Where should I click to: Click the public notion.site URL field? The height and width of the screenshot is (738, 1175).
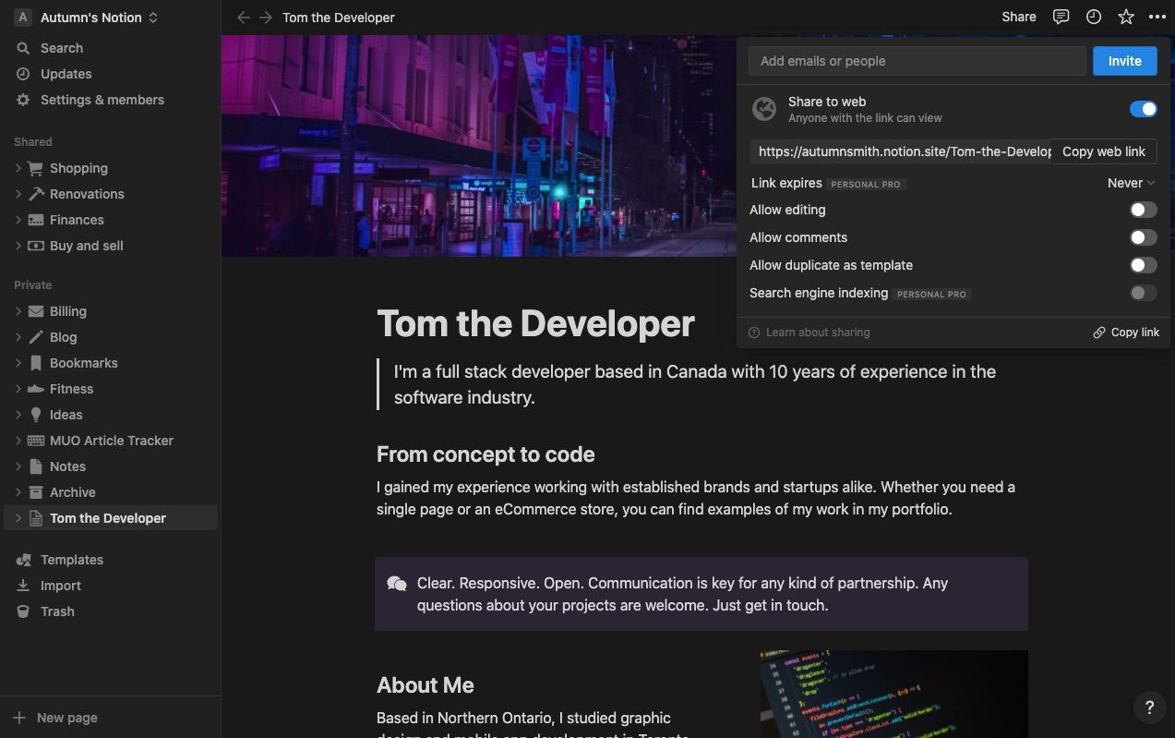pyautogui.click(x=901, y=151)
